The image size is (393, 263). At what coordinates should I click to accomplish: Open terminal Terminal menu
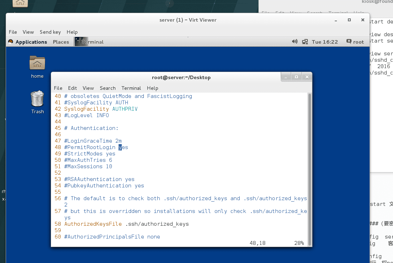pos(131,88)
